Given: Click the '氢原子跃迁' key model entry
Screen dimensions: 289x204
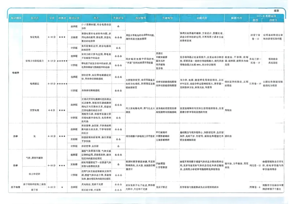Looking at the screenshot, I should pos(161,187).
